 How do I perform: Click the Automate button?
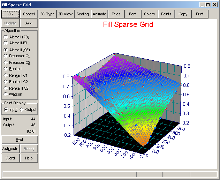(10, 149)
